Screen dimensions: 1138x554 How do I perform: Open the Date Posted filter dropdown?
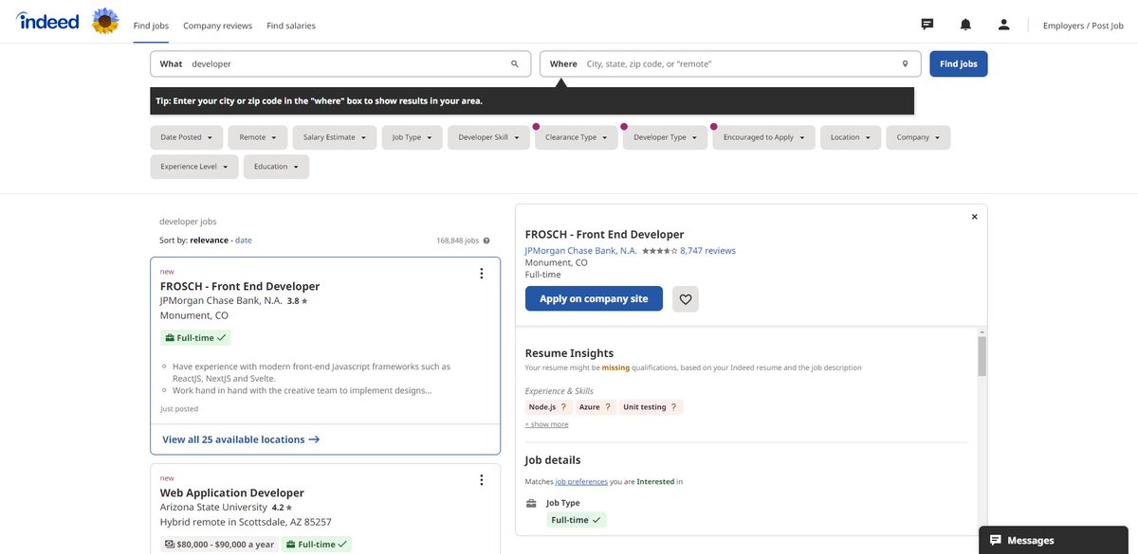pyautogui.click(x=187, y=137)
